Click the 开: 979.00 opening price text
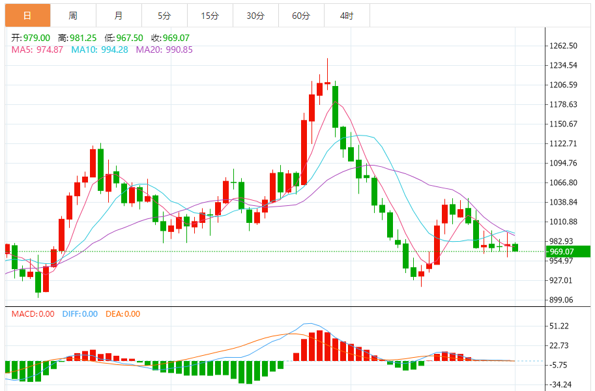Image resolution: width=595 pixels, height=391 pixels. [x=31, y=38]
